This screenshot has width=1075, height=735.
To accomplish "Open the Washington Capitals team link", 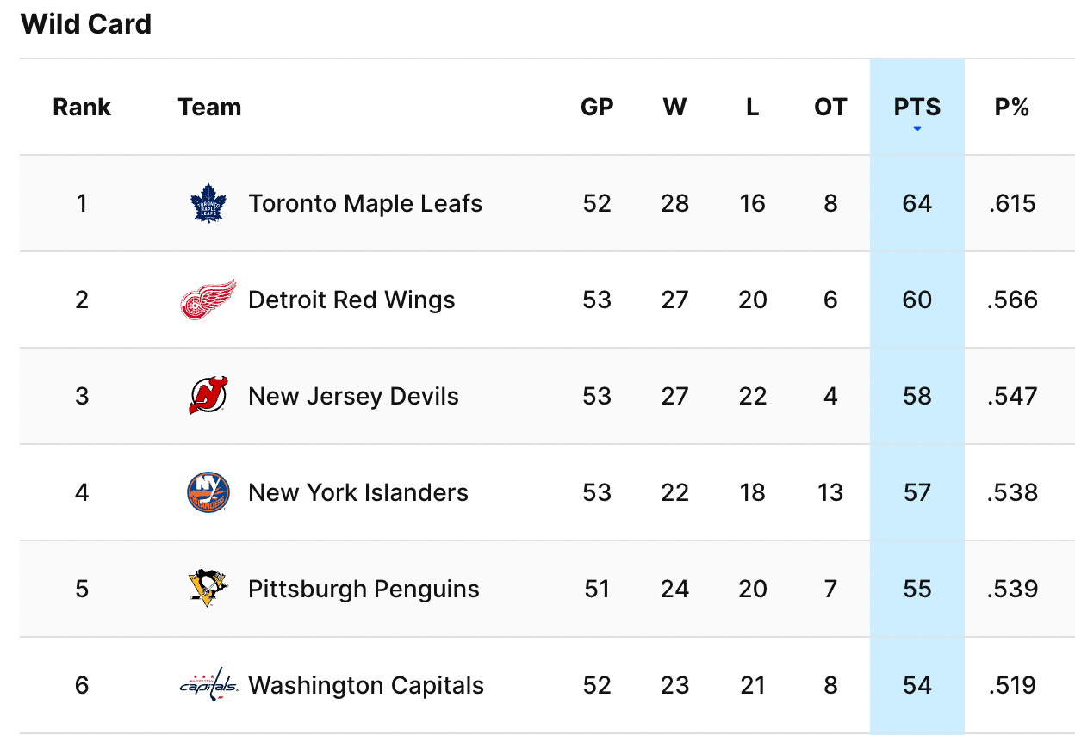I will pyautogui.click(x=366, y=685).
